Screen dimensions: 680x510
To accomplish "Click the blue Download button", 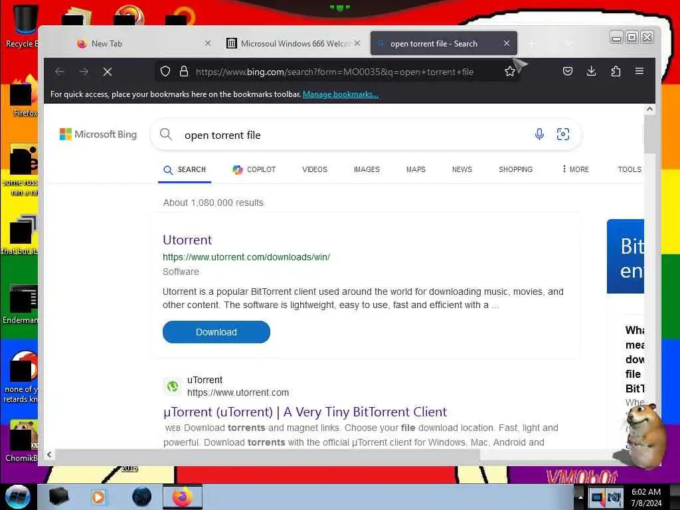I will coord(216,332).
